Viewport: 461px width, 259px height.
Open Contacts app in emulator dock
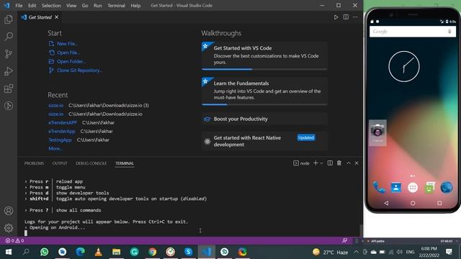click(395, 187)
